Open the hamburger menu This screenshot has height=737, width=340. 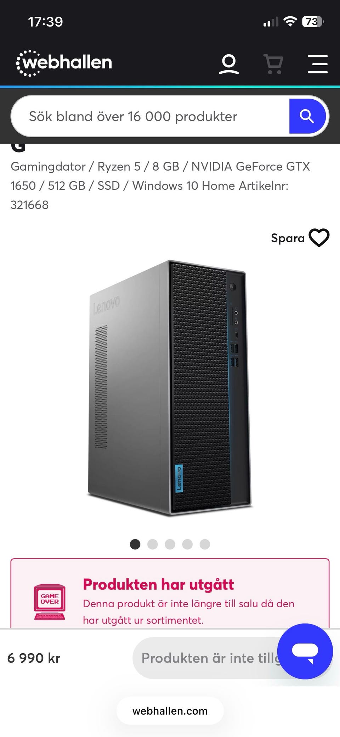coord(318,64)
